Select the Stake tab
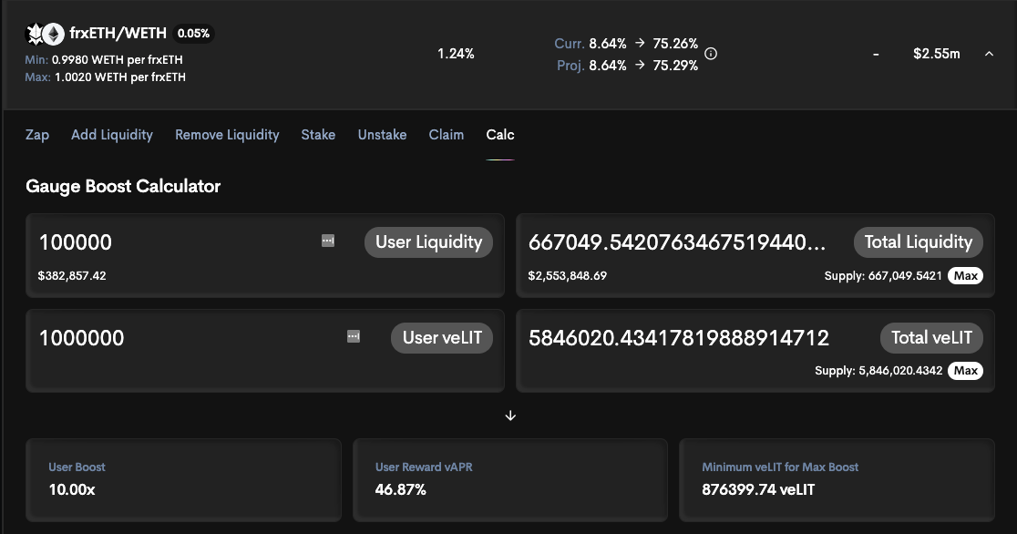This screenshot has height=534, width=1017. click(318, 135)
